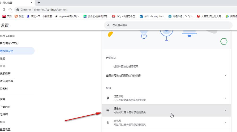
Task: Open 重置设置 settings section
Action: coord(5,129)
